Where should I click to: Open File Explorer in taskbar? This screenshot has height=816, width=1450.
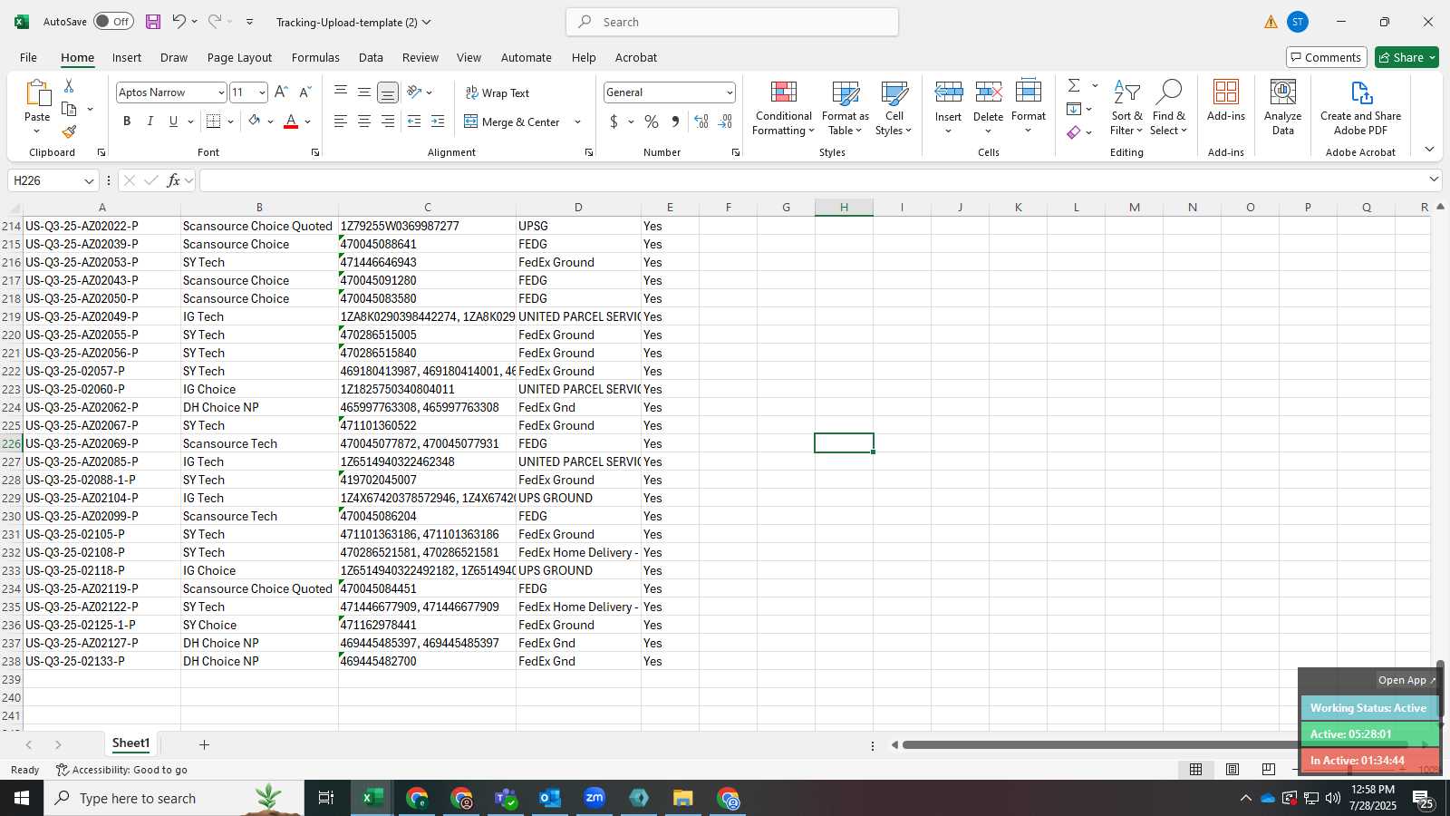coord(683,798)
